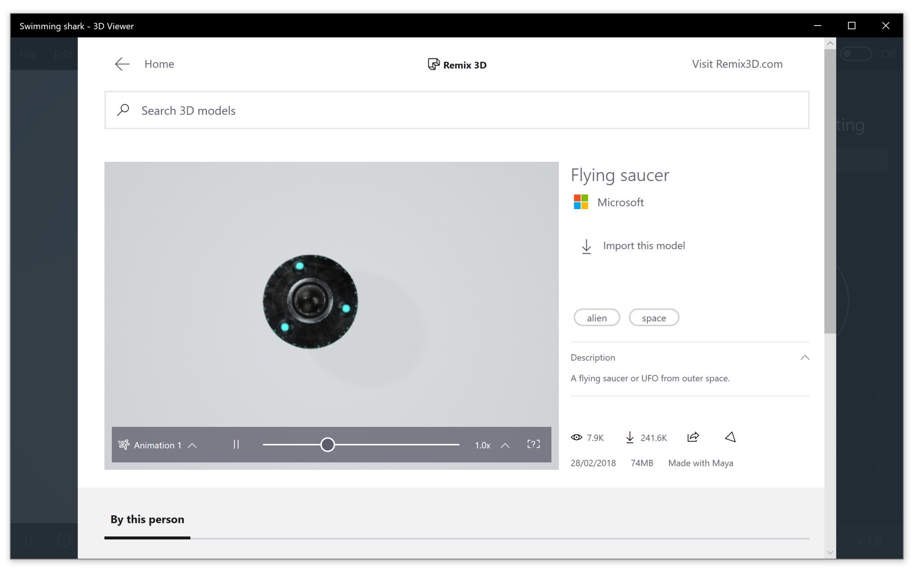Click the share icon near the model stats
Image resolution: width=921 pixels, height=572 pixels.
[693, 437]
